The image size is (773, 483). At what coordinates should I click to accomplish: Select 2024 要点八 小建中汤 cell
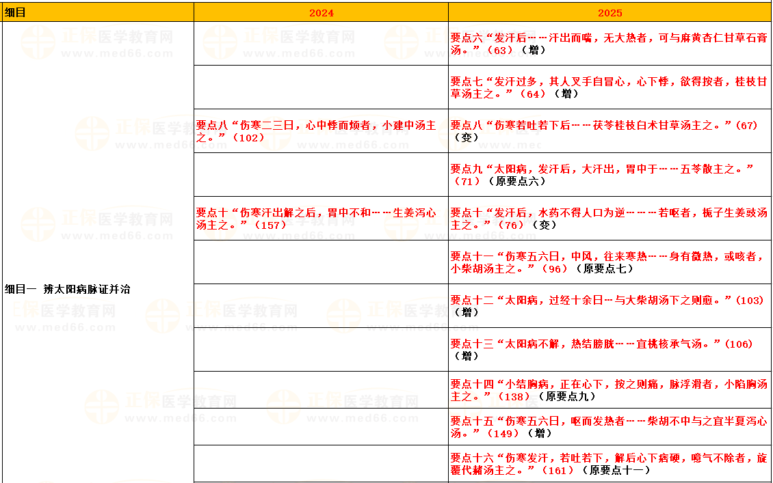coord(321,131)
